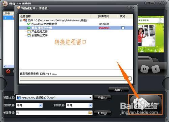Click the left scroll arrow of file list
The width and height of the screenshot is (169, 122).
(5, 66)
